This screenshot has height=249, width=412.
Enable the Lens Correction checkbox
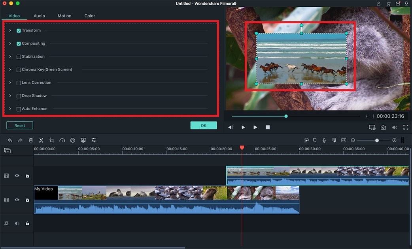pyautogui.click(x=19, y=83)
